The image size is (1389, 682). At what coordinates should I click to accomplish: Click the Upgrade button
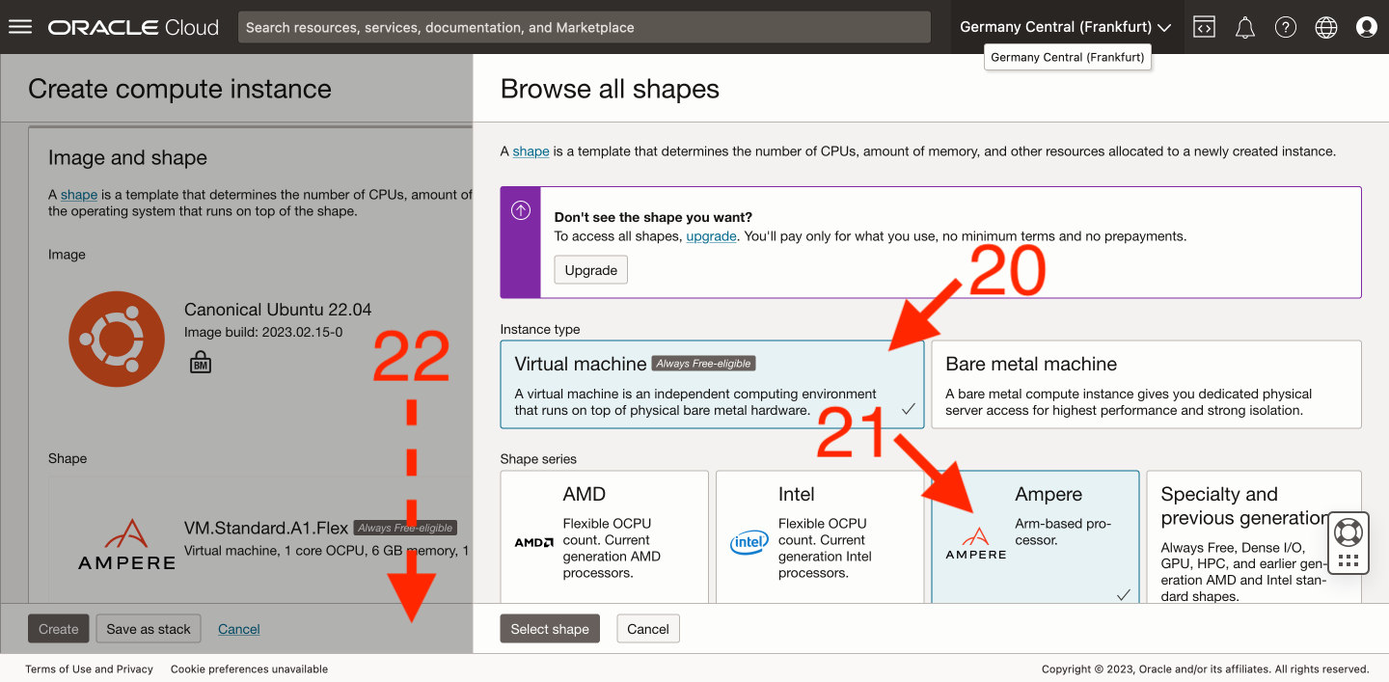590,270
